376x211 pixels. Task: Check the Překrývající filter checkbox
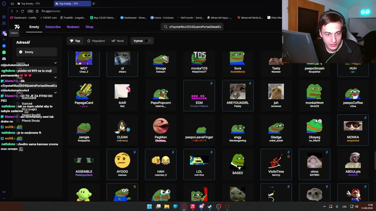pyautogui.click(x=18, y=109)
